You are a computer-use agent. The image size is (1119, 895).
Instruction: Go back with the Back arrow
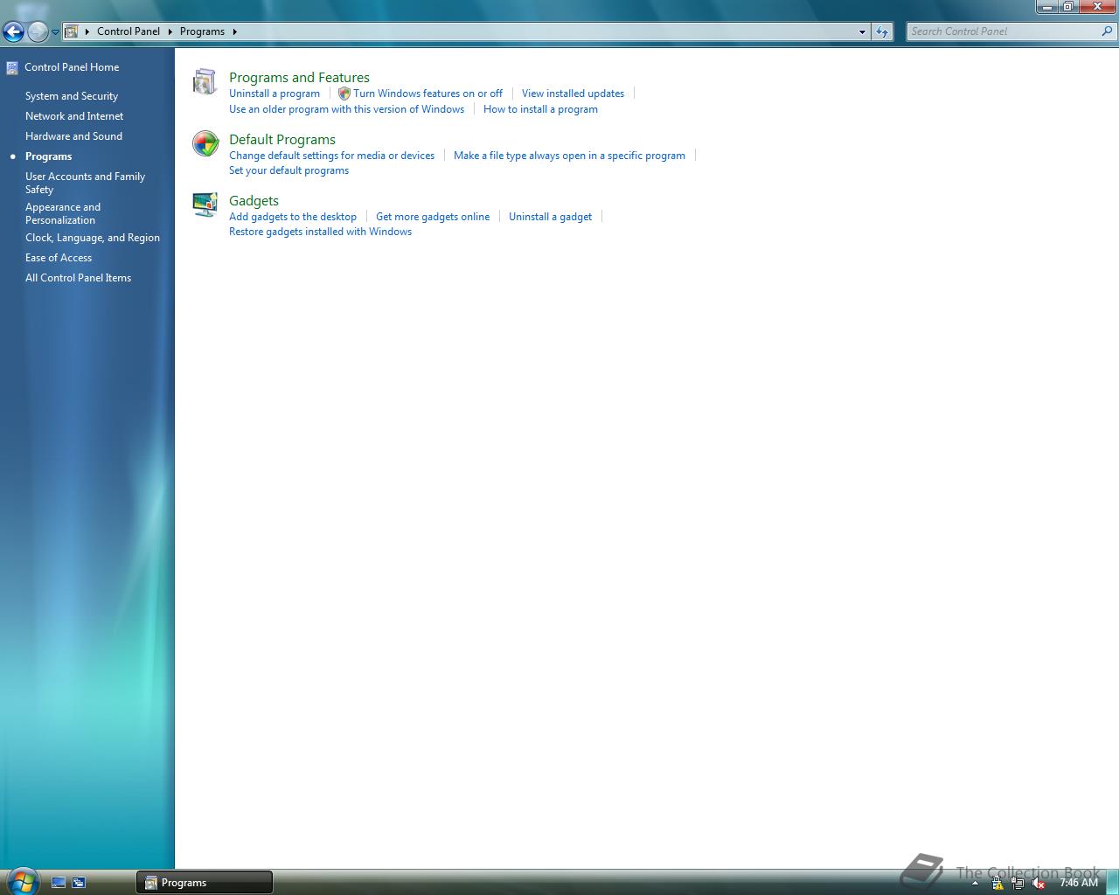pyautogui.click(x=13, y=32)
